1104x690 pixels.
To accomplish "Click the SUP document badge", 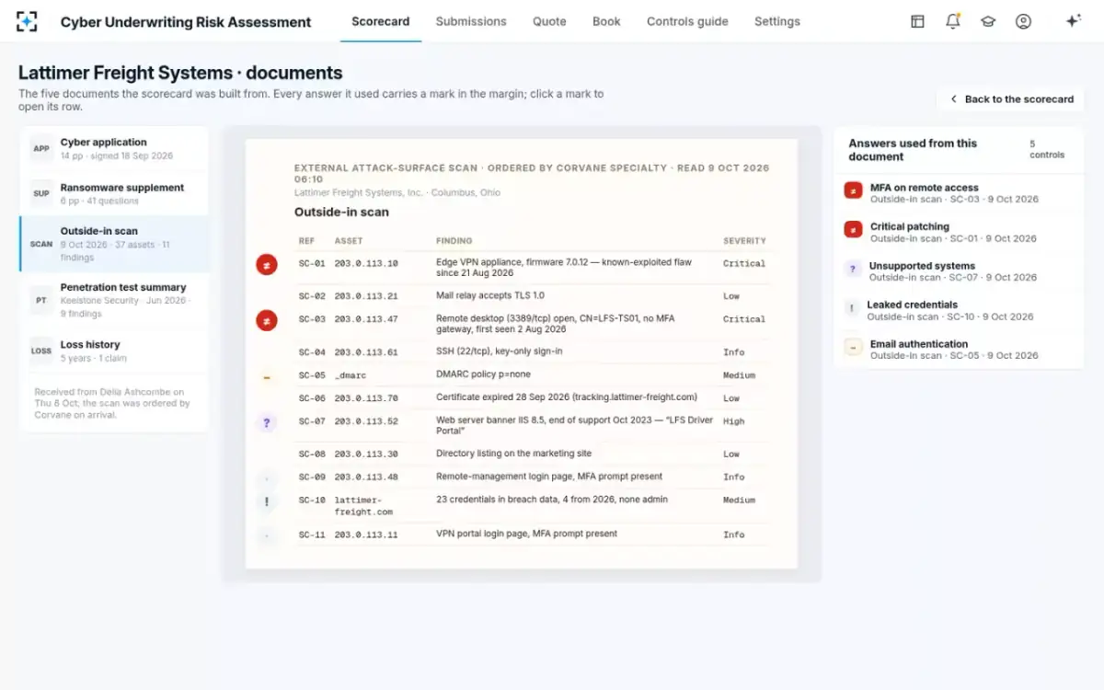I will click(41, 194).
